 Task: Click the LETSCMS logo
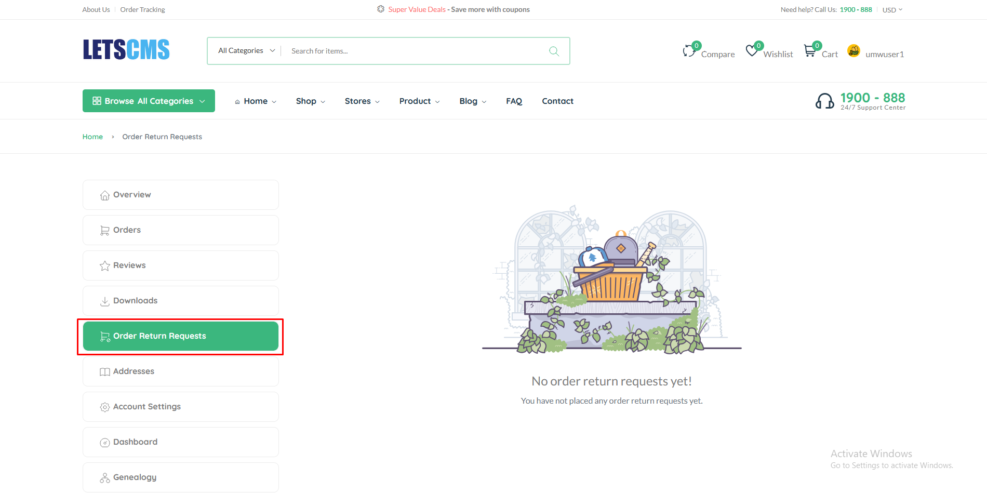pyautogui.click(x=126, y=50)
